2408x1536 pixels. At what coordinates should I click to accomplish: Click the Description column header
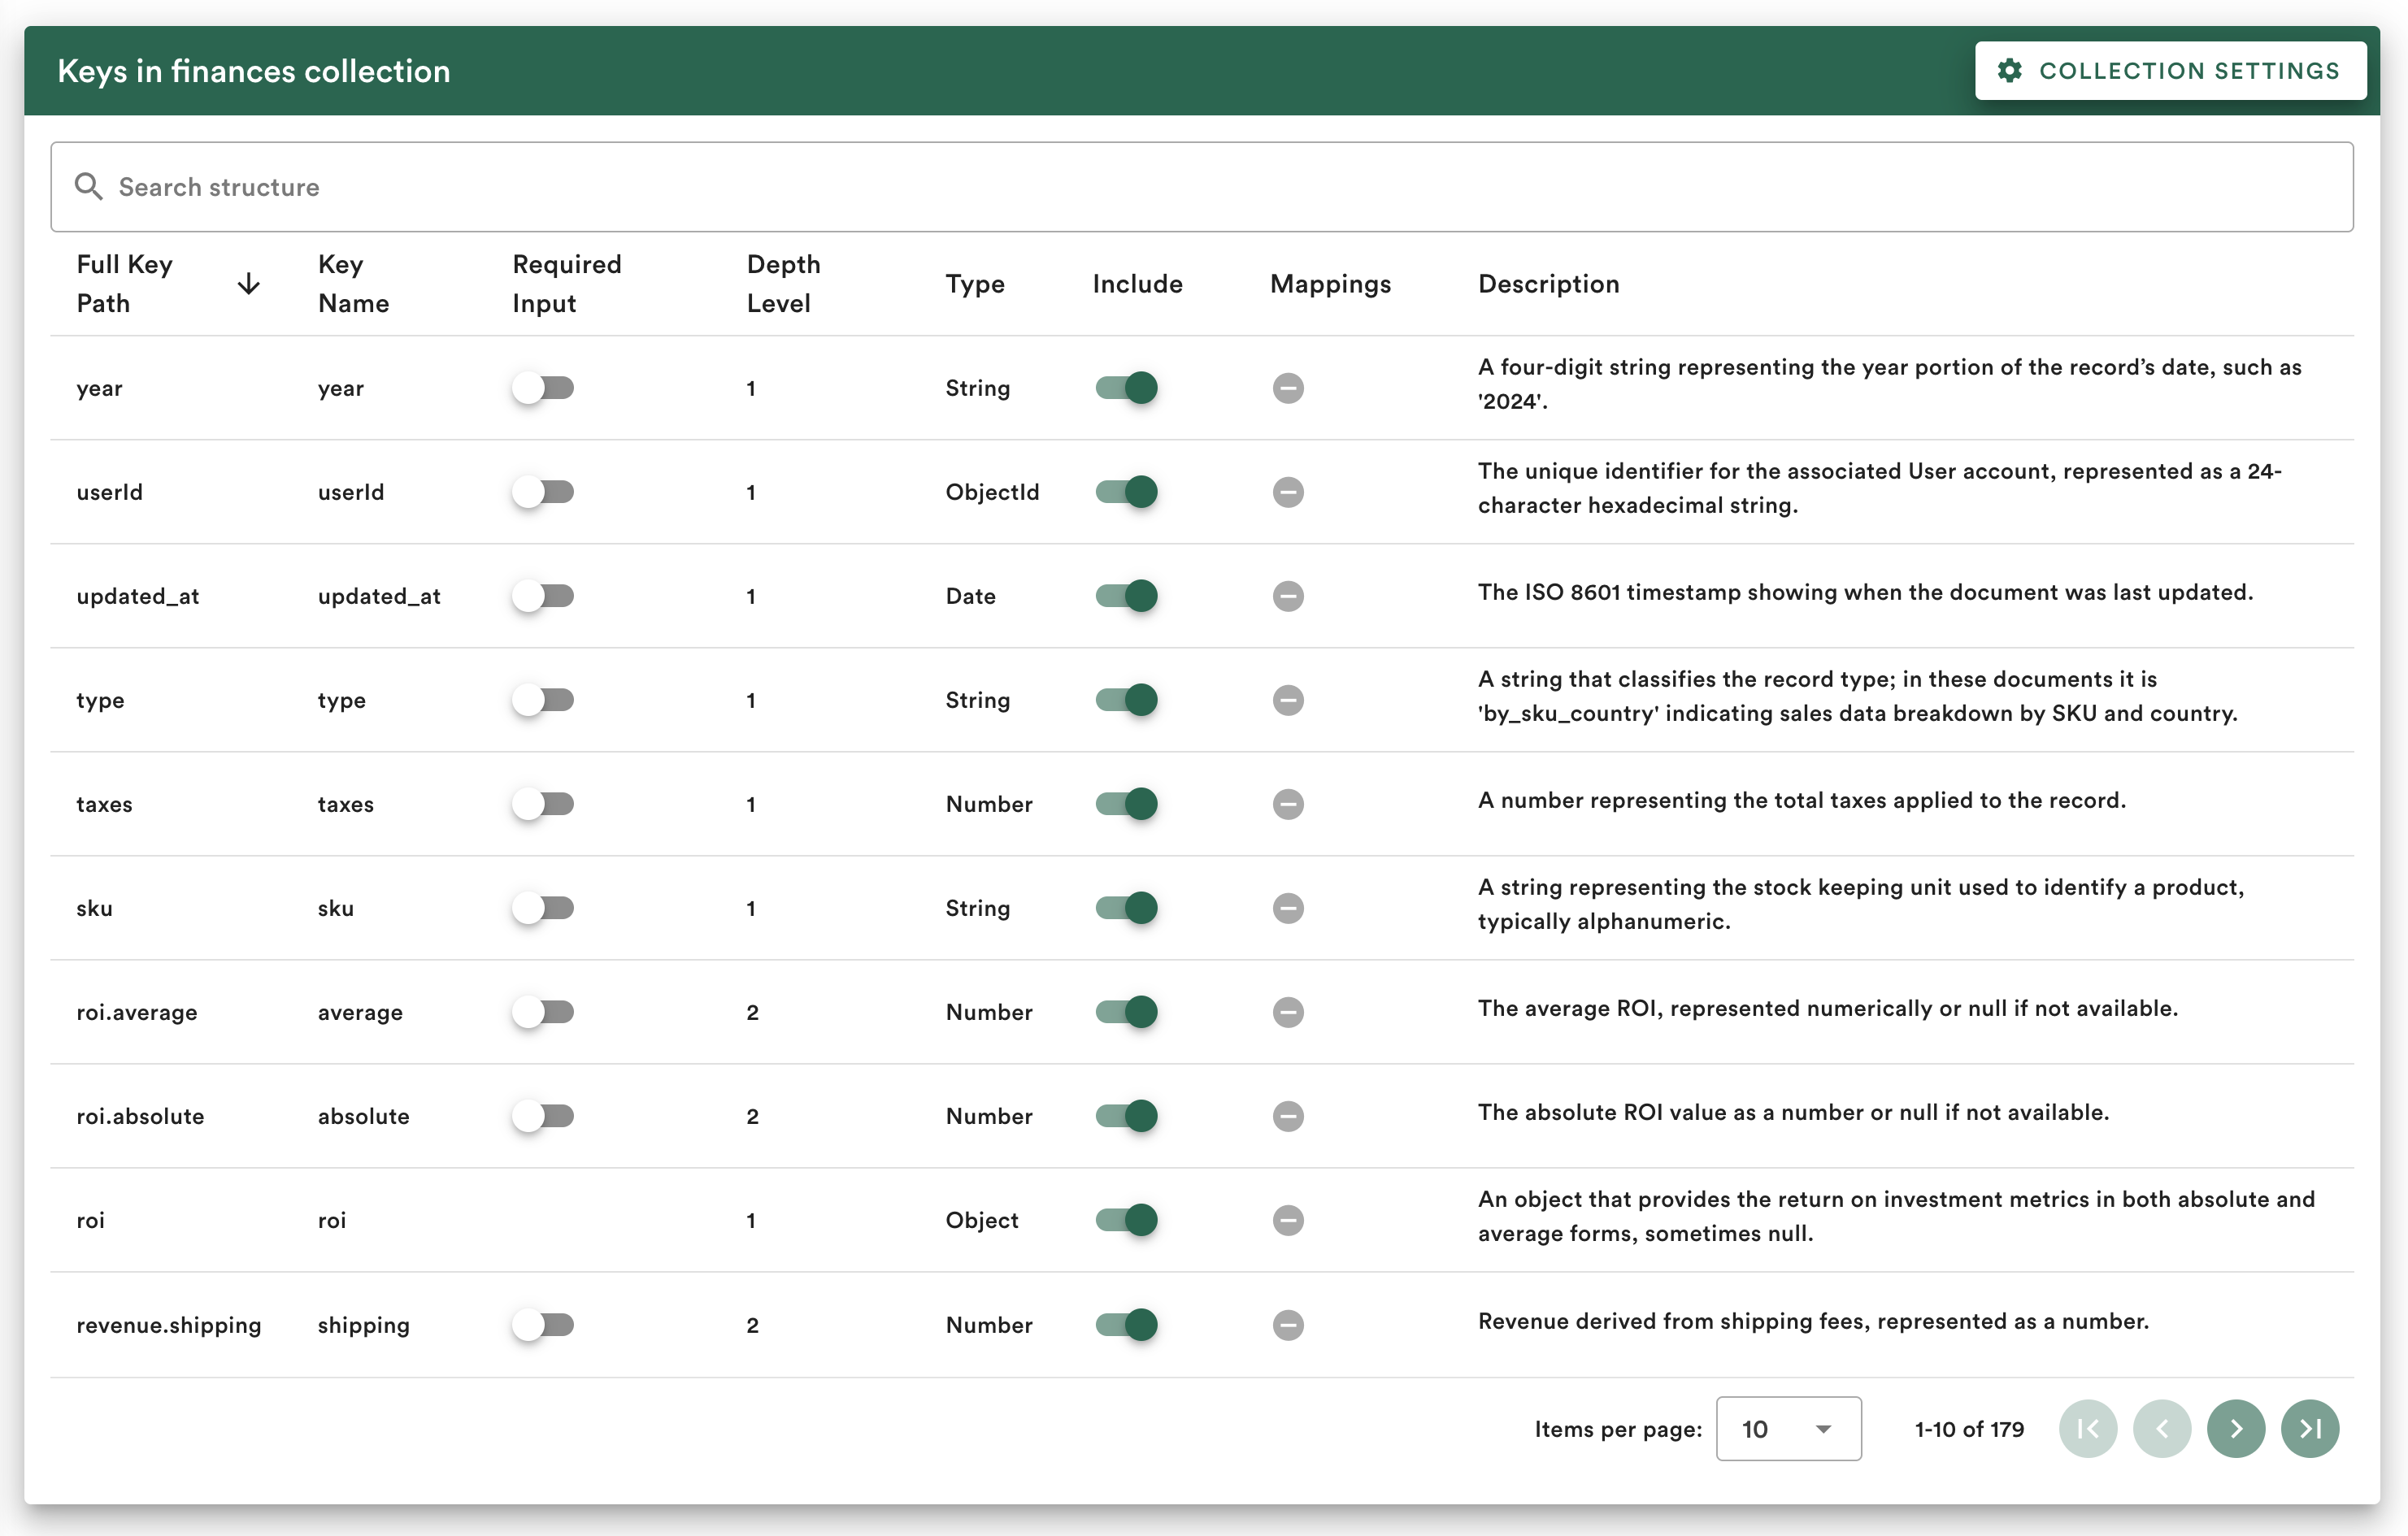tap(1548, 284)
